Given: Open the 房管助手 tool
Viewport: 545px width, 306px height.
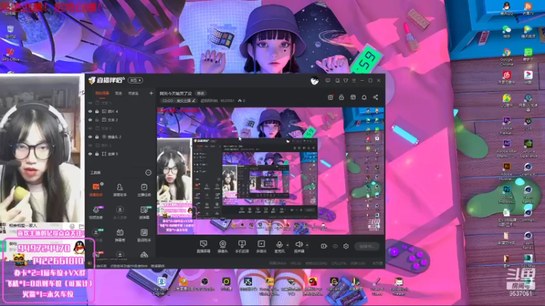Looking at the screenshot, I should click(x=120, y=190).
